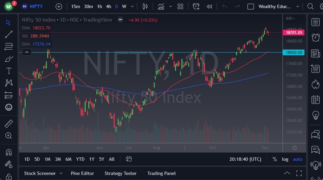Viewport: 323px width, 180px height.
Task: Open the data window panel
Action: (315, 68)
